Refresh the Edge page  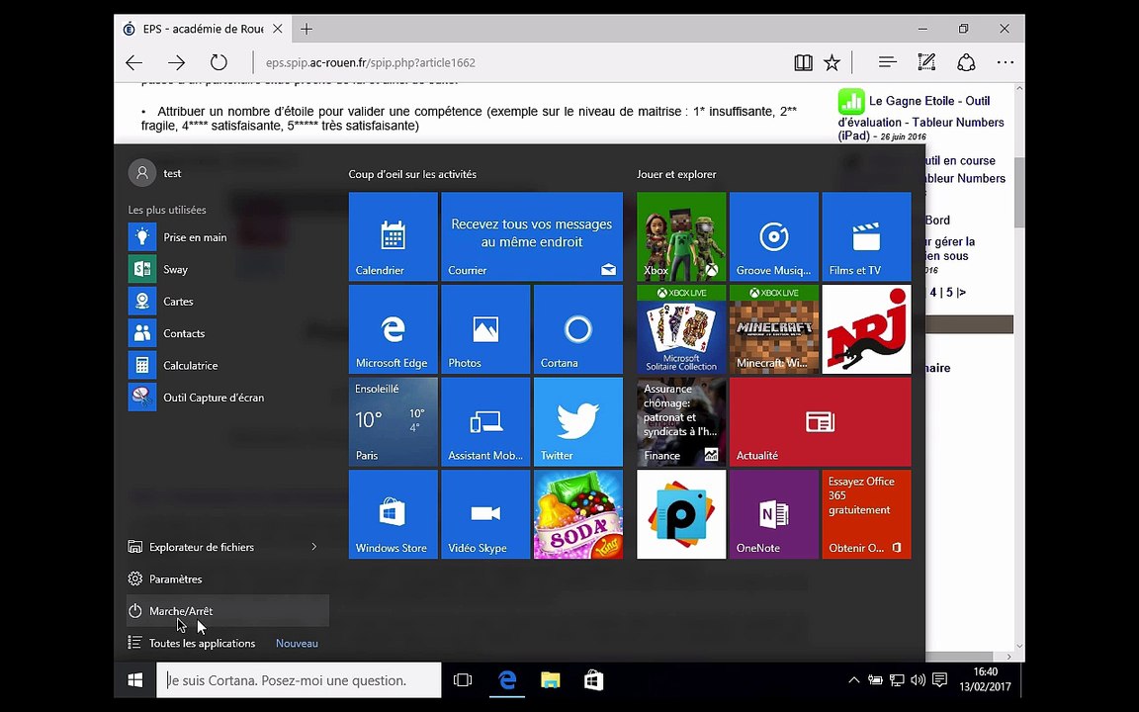(219, 62)
